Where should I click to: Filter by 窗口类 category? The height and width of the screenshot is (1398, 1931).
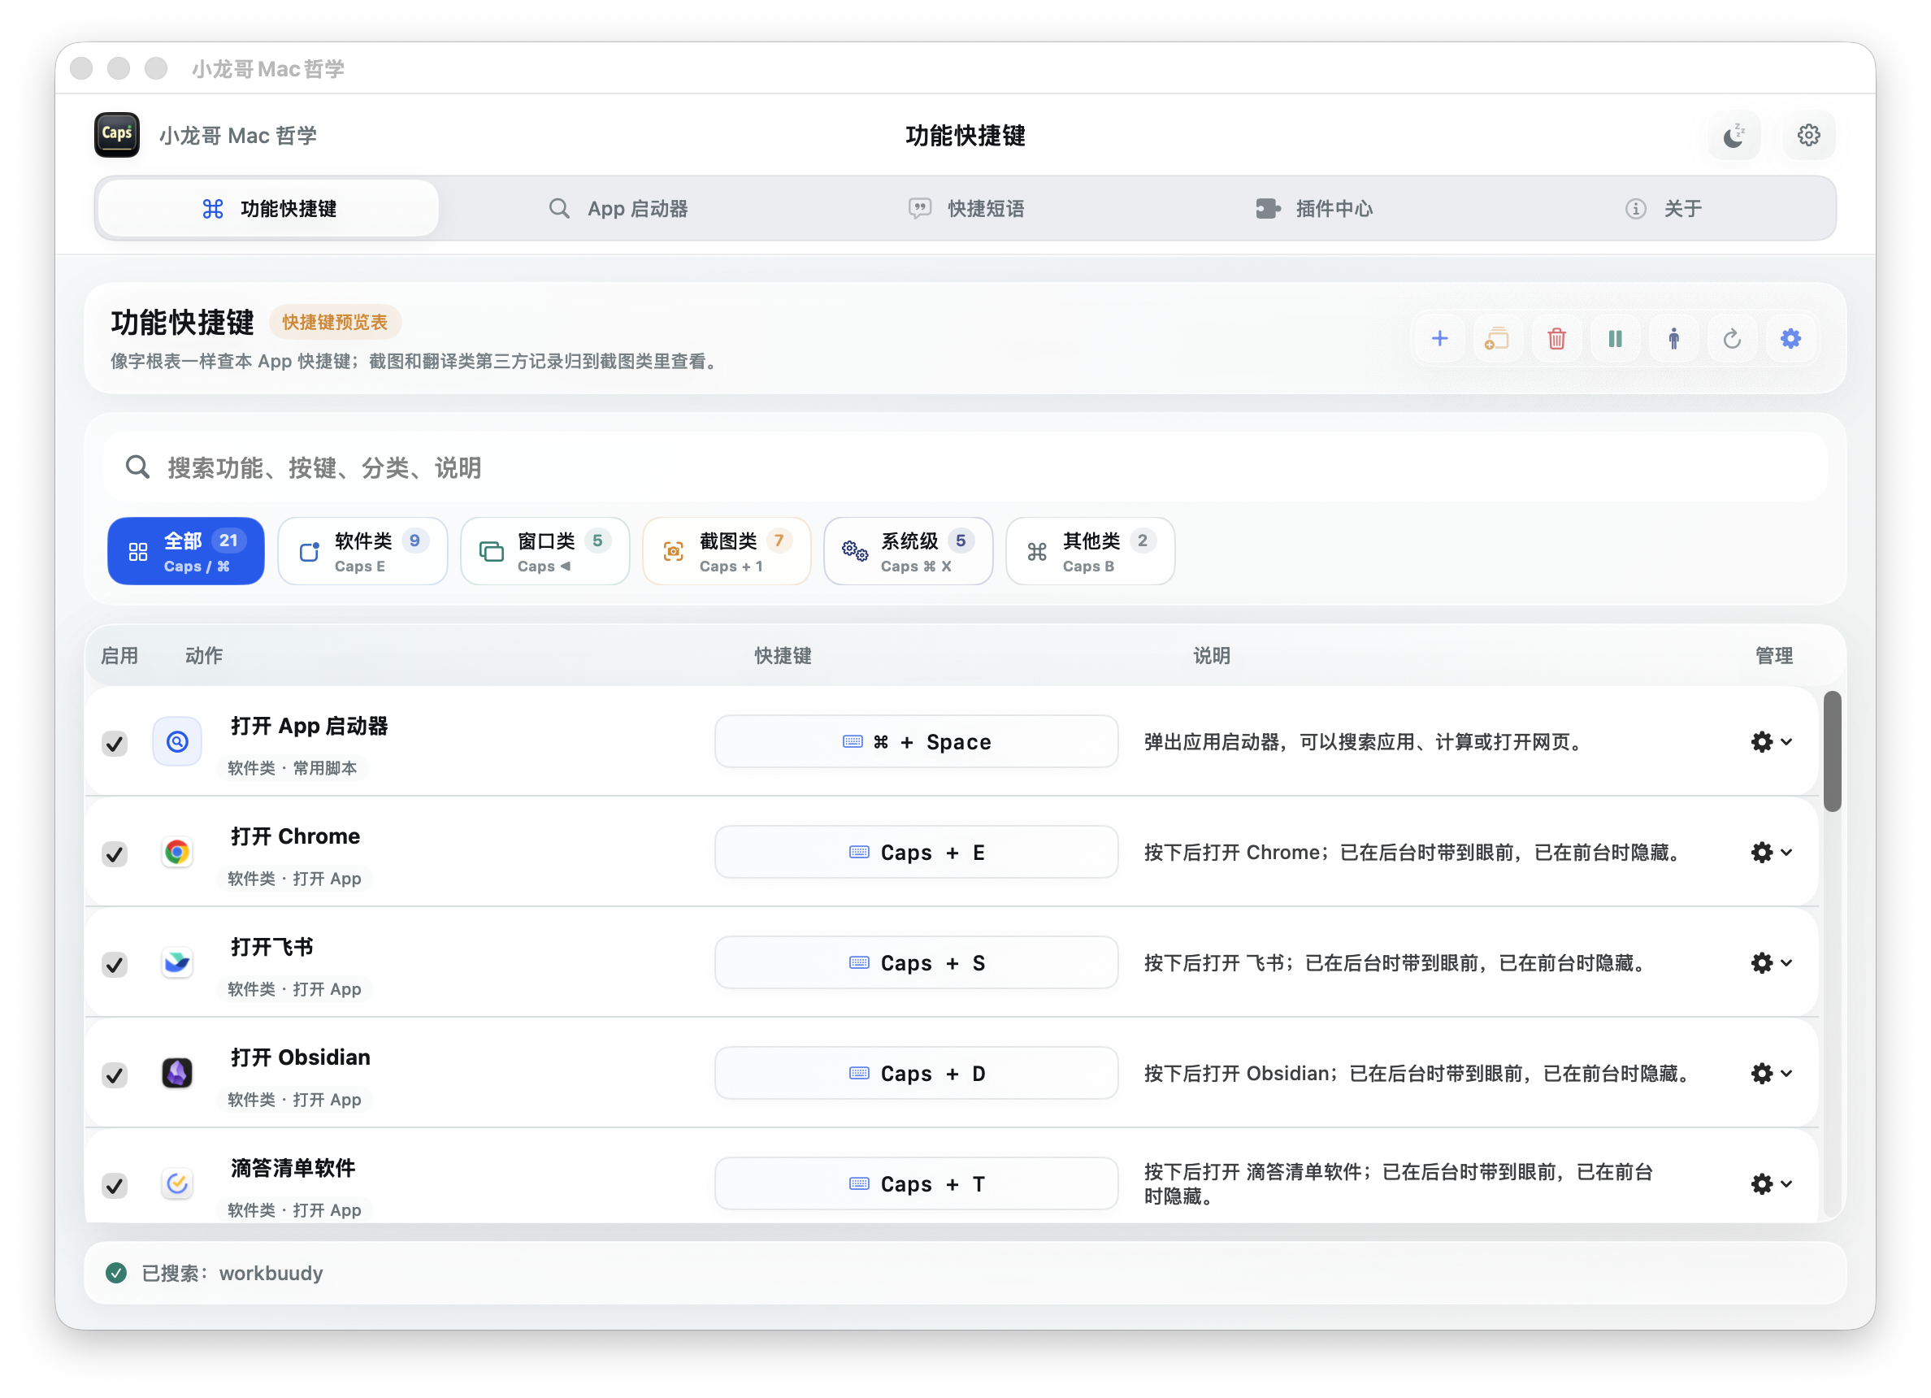tap(545, 552)
